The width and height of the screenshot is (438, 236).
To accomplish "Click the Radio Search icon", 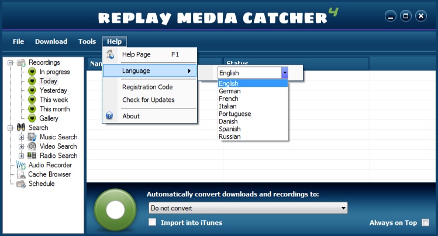I will 32,156.
